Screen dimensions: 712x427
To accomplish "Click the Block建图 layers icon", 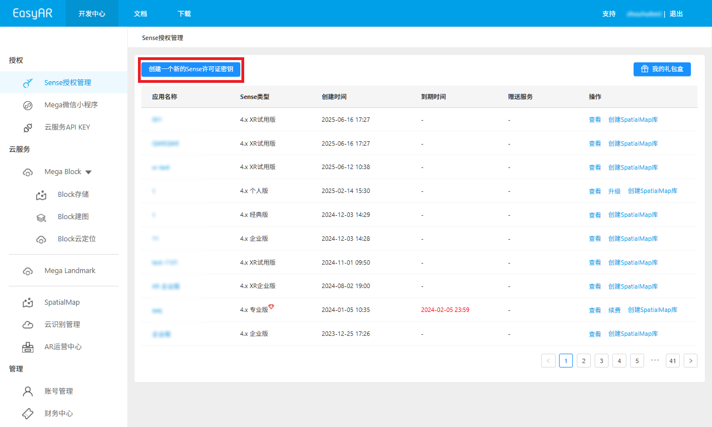I will click(x=41, y=217).
